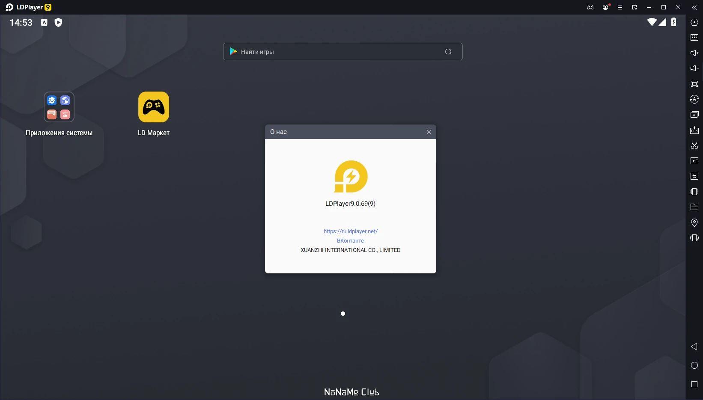Open the ВКонтакте link
703x400 pixels.
tap(350, 240)
